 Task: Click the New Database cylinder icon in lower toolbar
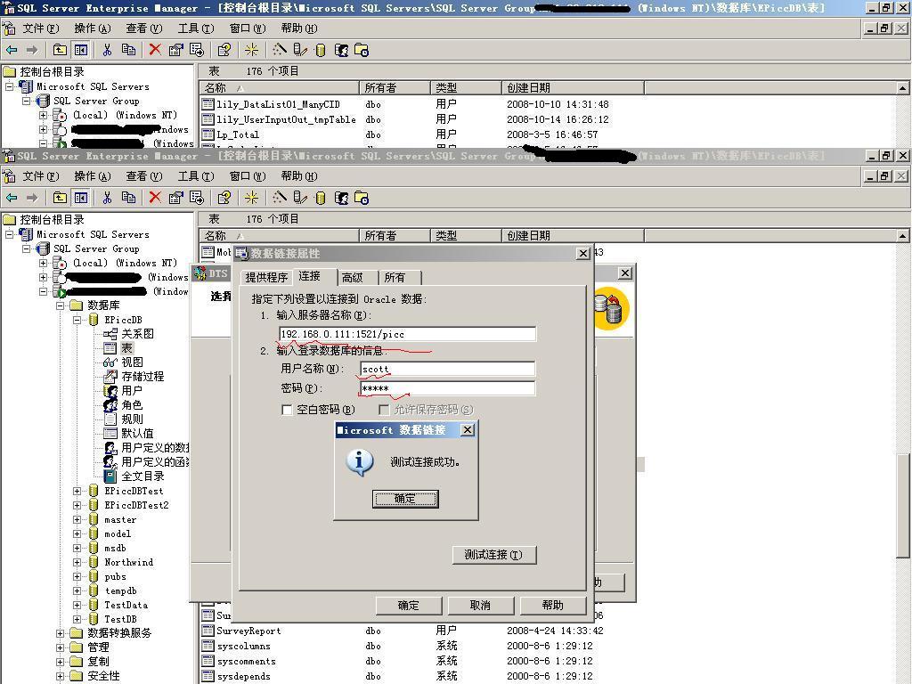[321, 199]
